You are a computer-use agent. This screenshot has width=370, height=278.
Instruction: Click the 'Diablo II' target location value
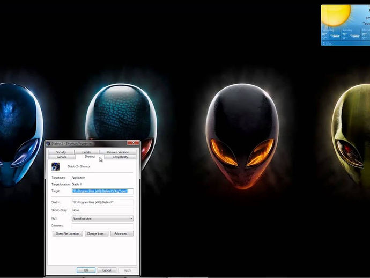[x=77, y=184]
